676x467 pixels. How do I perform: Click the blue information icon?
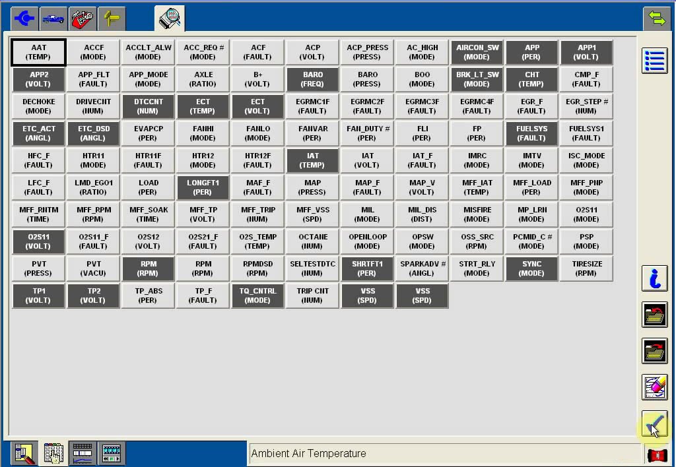(x=654, y=279)
